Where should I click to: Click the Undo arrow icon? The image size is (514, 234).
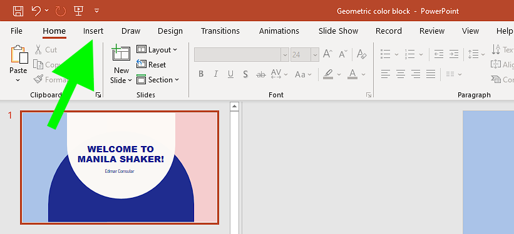coord(36,11)
